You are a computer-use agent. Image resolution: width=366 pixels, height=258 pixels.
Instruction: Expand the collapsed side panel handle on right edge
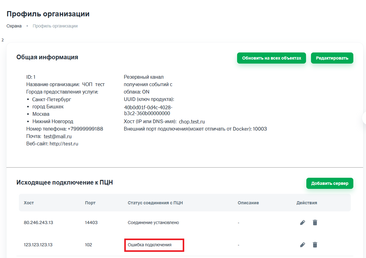(x=365, y=118)
